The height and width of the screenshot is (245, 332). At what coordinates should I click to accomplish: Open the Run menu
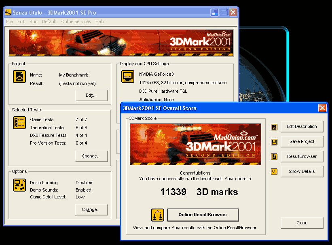point(34,21)
